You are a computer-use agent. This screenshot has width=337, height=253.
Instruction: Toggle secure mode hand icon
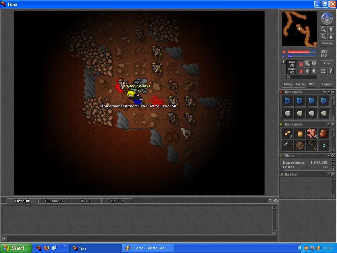tap(314, 71)
